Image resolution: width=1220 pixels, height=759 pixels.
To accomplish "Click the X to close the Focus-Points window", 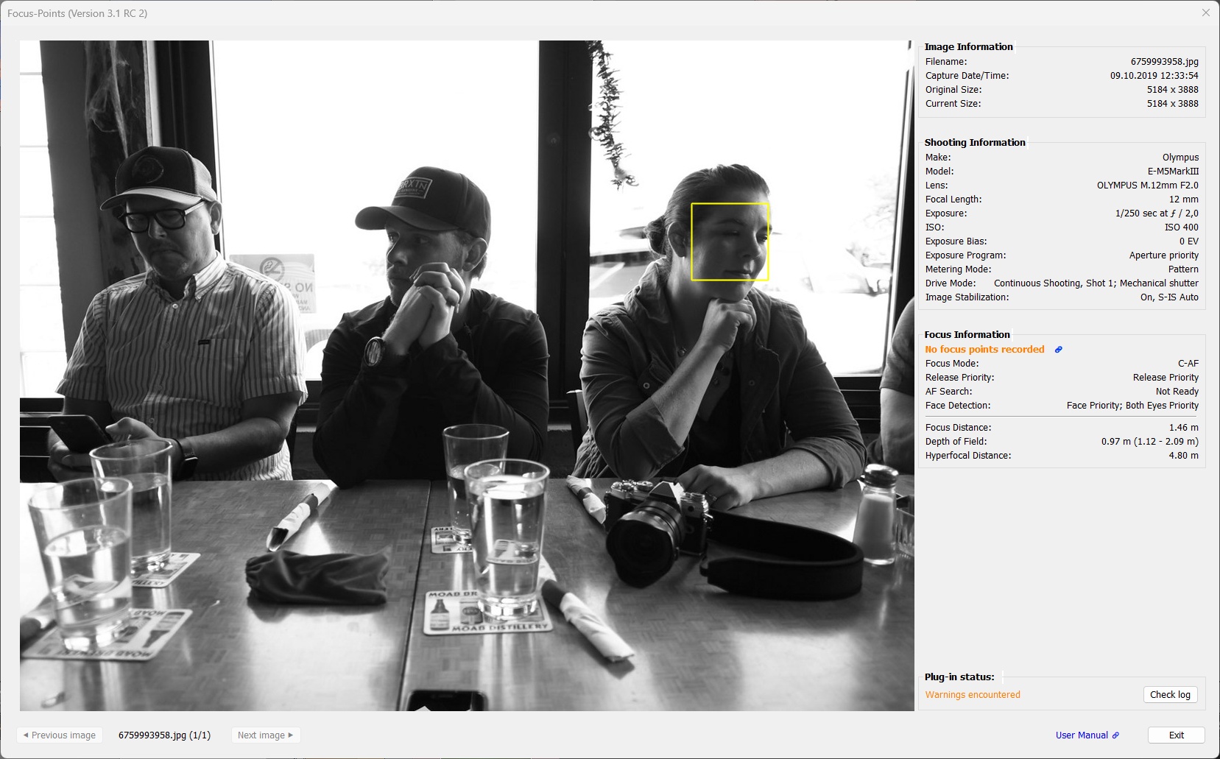I will (1205, 12).
